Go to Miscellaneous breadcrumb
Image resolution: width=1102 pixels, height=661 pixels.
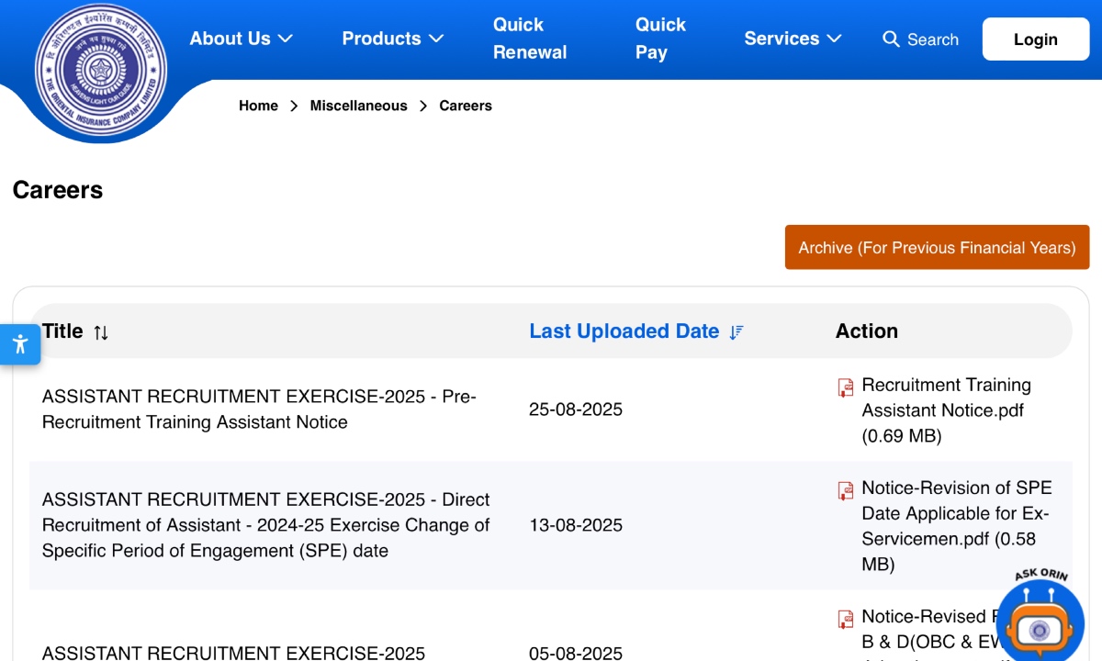358,106
